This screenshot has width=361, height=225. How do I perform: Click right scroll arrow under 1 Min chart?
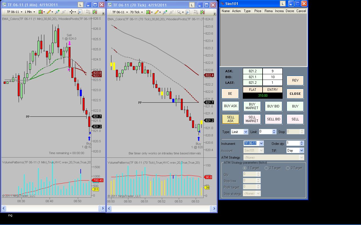[x=102, y=208]
